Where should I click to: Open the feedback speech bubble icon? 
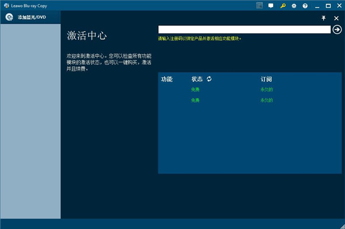tap(271, 6)
